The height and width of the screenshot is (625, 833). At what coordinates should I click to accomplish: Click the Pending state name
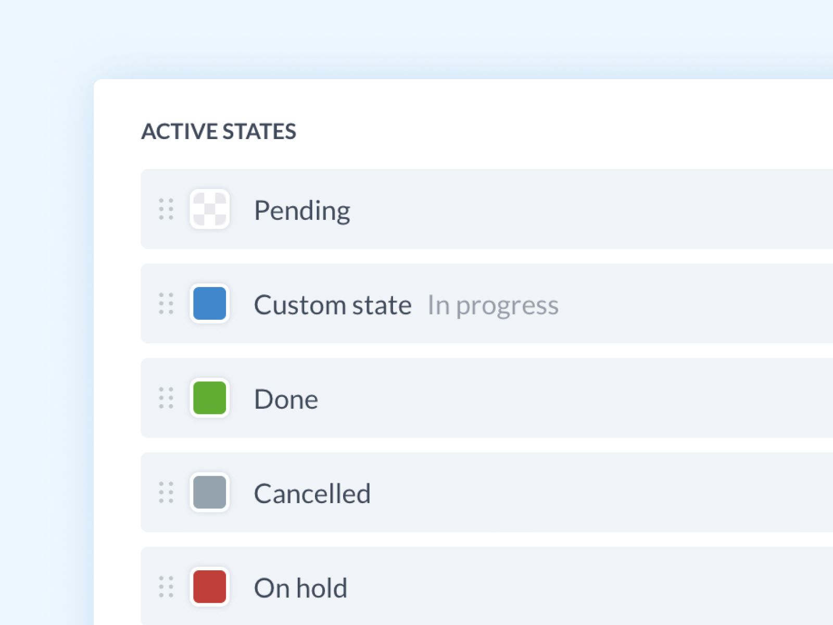(302, 210)
